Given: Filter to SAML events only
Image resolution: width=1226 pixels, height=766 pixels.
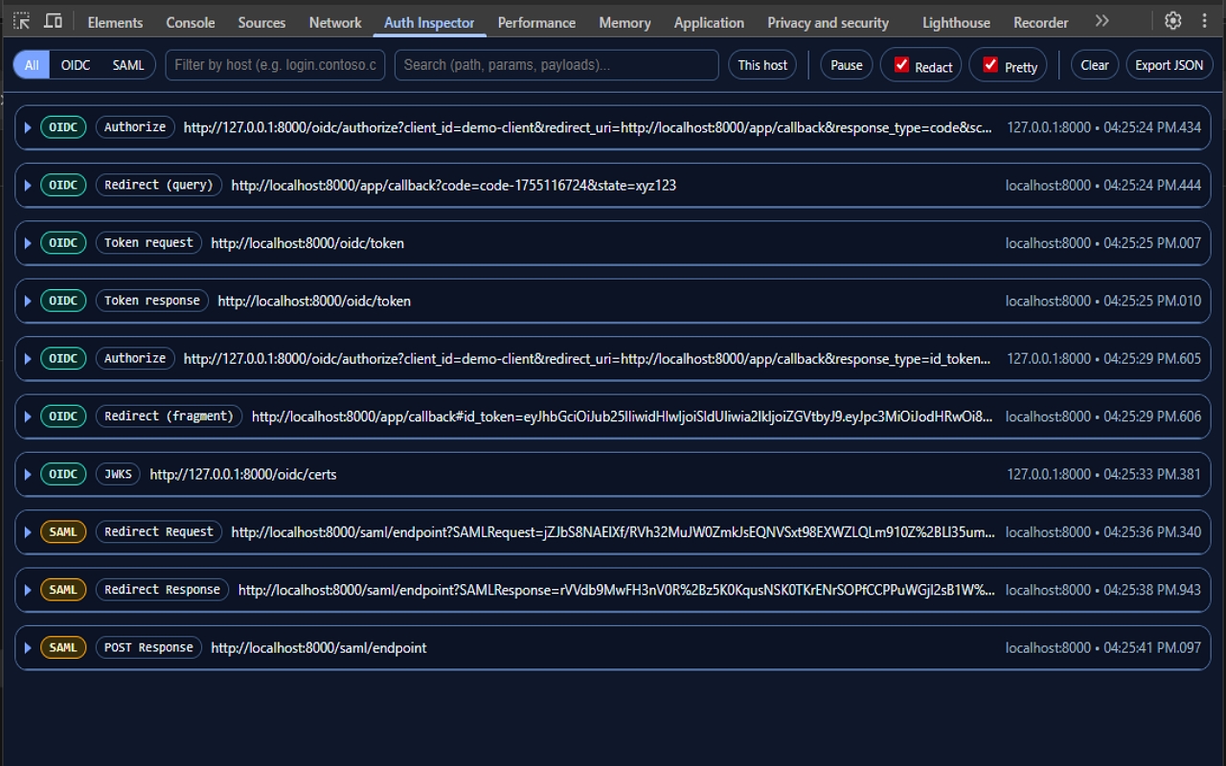Looking at the screenshot, I should [127, 64].
